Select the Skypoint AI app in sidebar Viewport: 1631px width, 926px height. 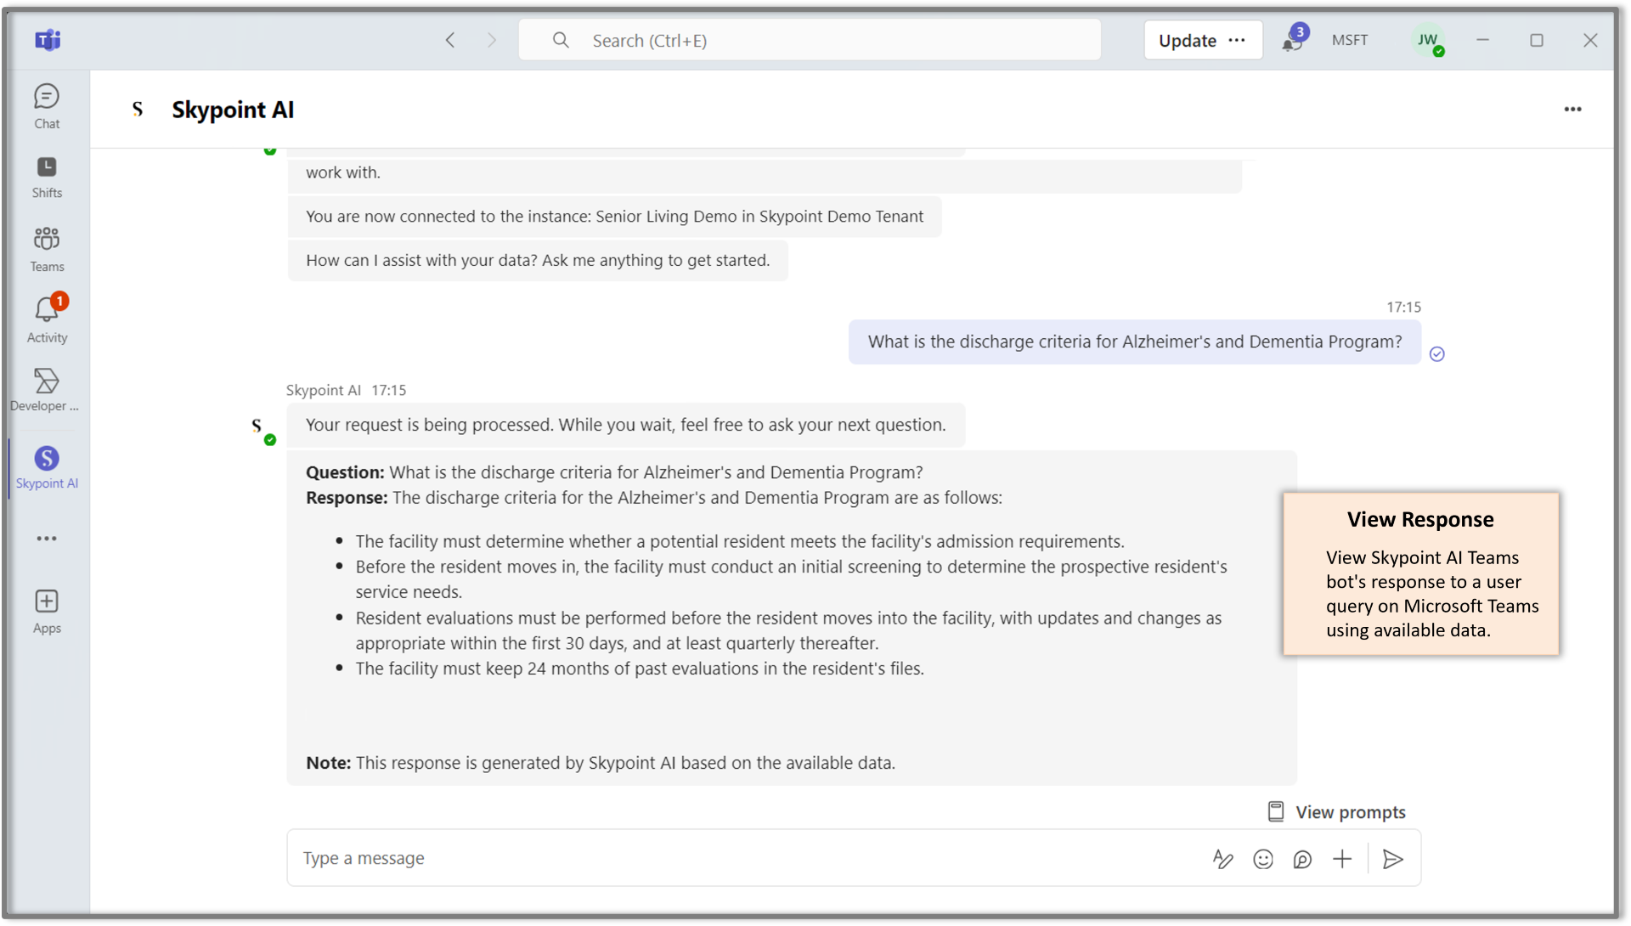47,467
